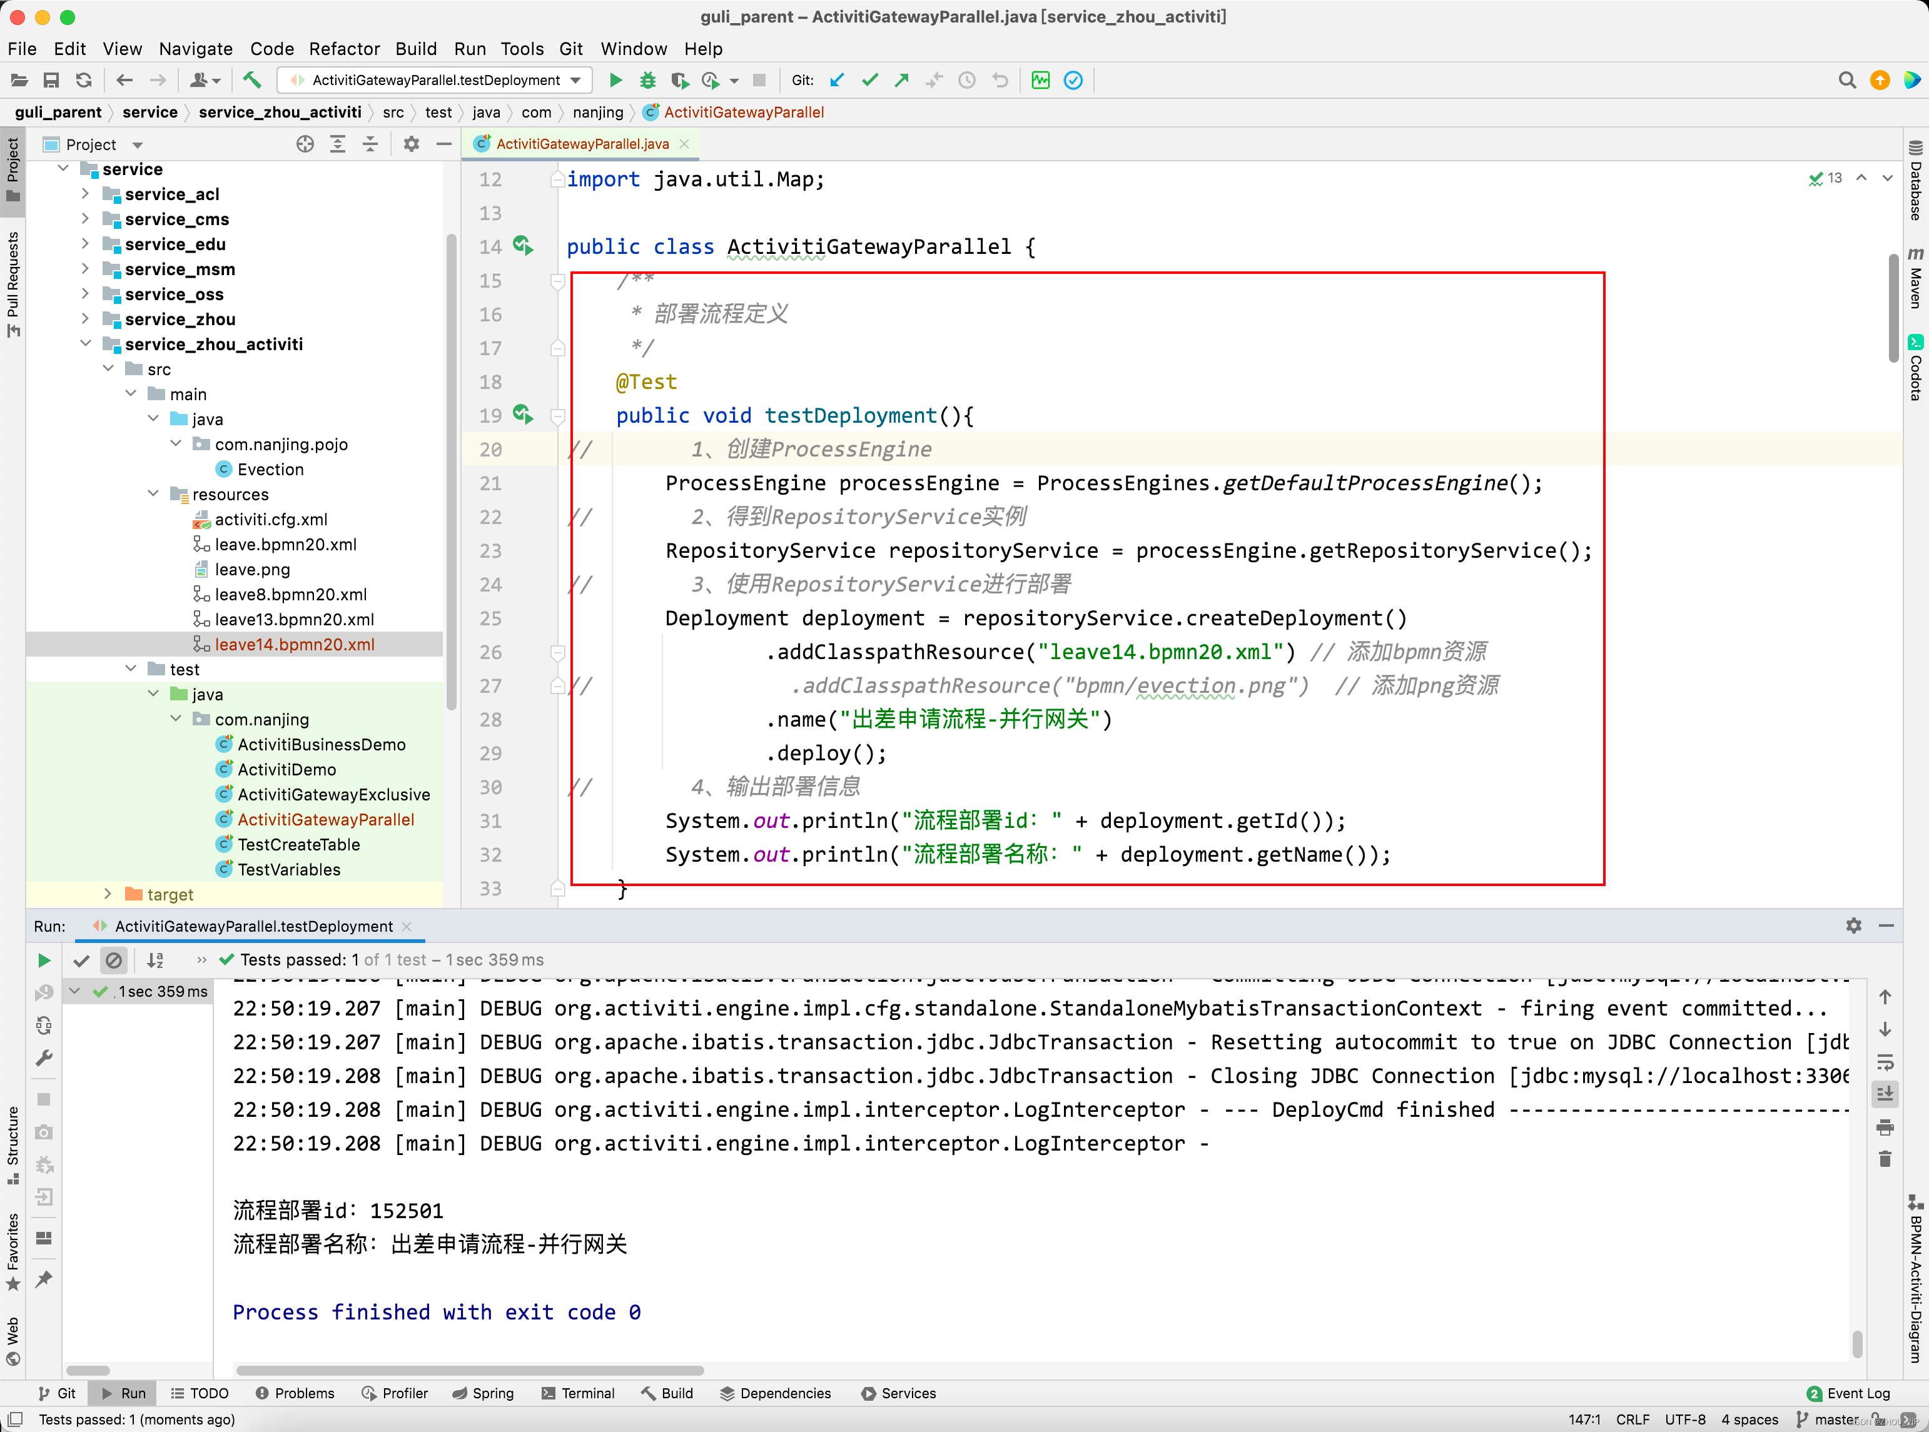Click Select Opened File target icon
The height and width of the screenshot is (1432, 1929).
point(305,144)
